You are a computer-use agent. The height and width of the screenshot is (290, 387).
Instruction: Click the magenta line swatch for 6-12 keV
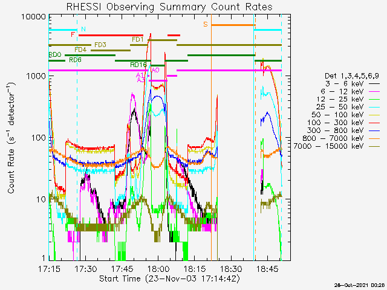374,92
